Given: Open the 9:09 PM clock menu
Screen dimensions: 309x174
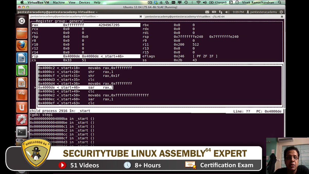Looking at the screenshot, I should coord(238,12).
